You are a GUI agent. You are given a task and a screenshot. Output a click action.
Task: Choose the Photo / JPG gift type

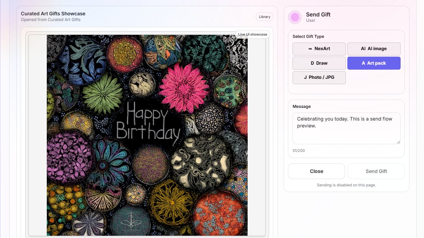pyautogui.click(x=319, y=77)
